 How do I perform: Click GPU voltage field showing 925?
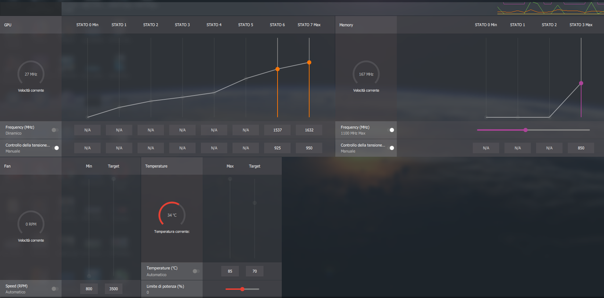[277, 148]
